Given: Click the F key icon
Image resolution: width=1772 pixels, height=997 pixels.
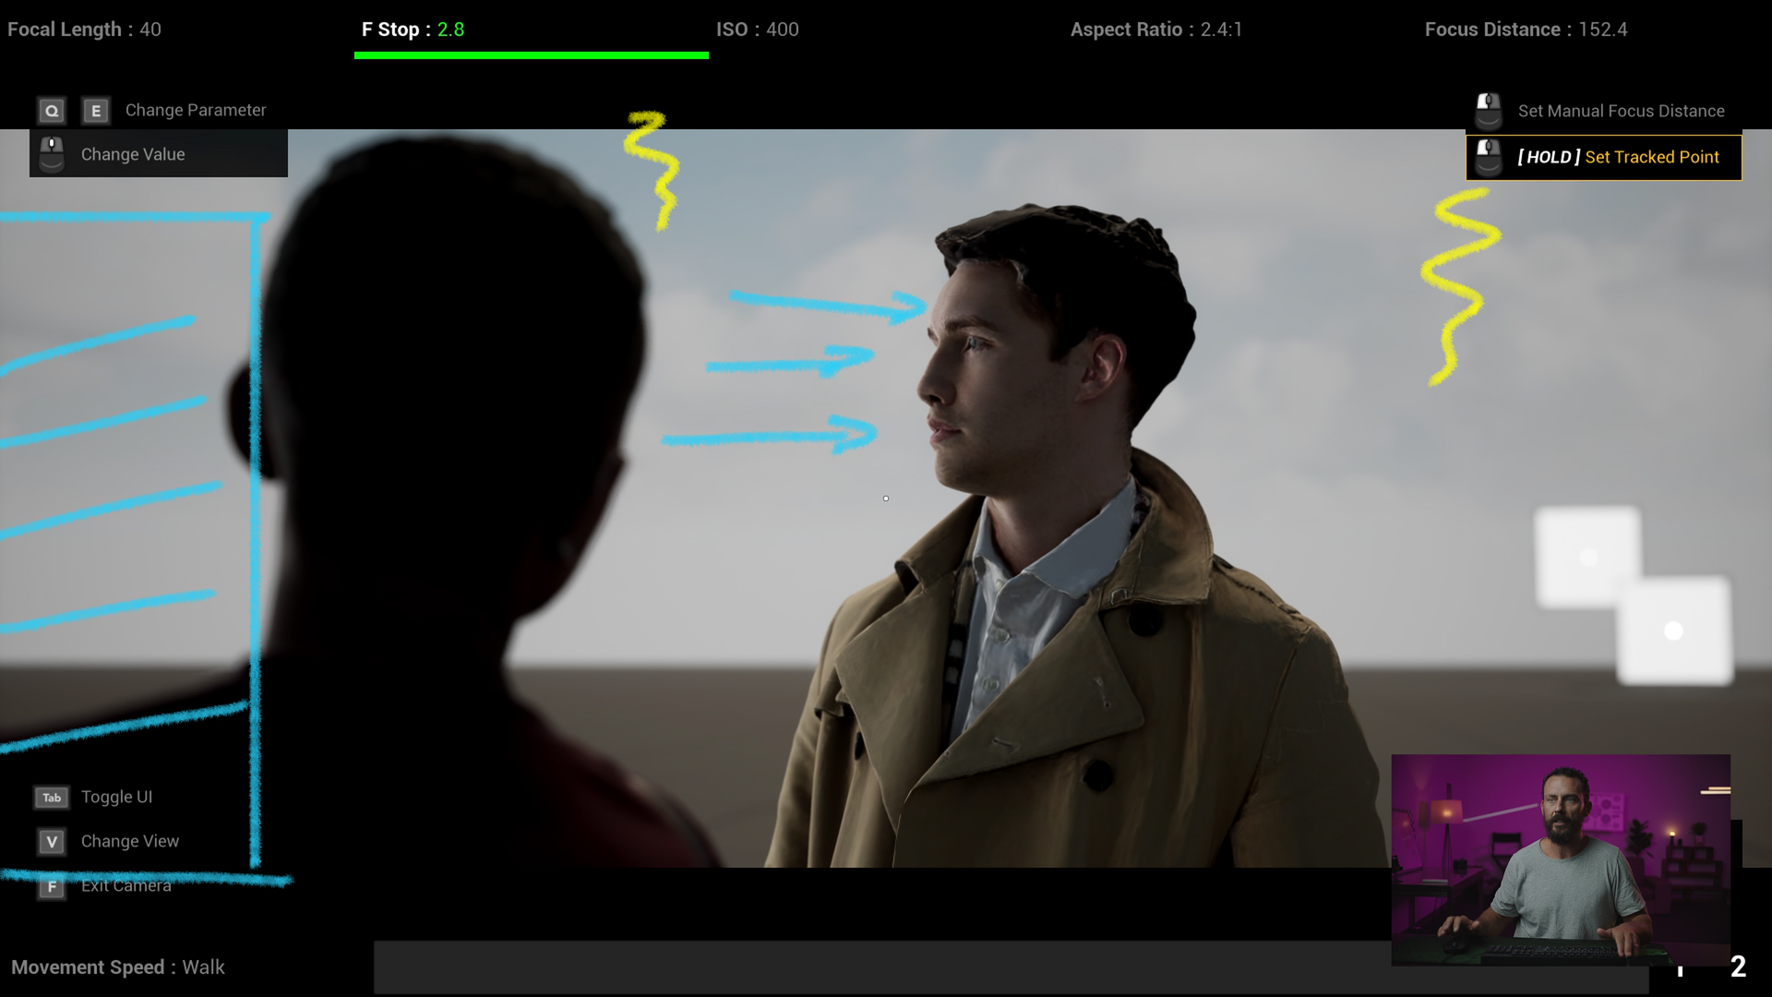Looking at the screenshot, I should (52, 887).
